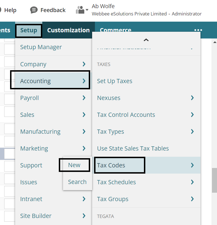Expand the Tax Groups submenu chevron
217x225 pixels.
pos(192,199)
